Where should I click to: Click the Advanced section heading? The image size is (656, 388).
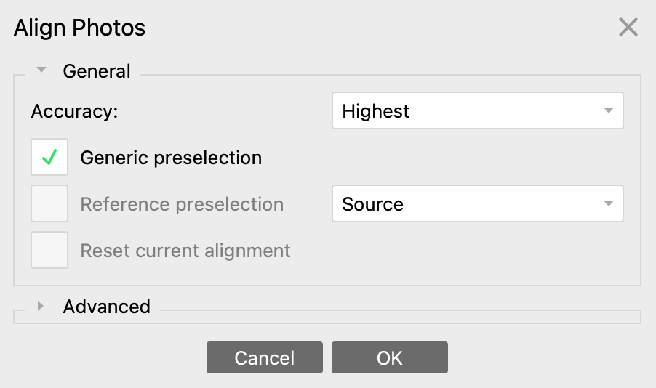(x=106, y=307)
